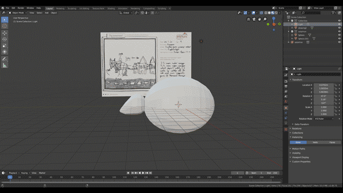
Task: Activate the Move tool
Action: tap(5, 33)
